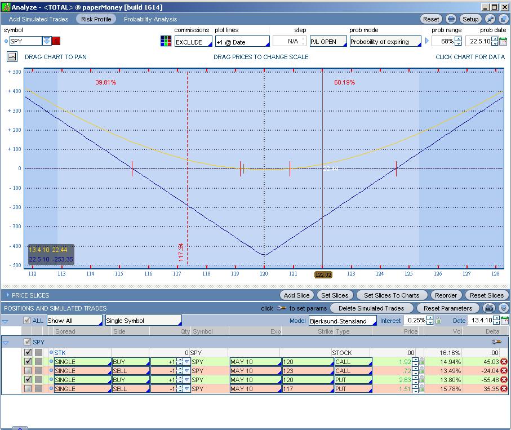The height and width of the screenshot is (430, 511).
Task: Click the Delete Simulated Trades button
Action: (x=371, y=308)
